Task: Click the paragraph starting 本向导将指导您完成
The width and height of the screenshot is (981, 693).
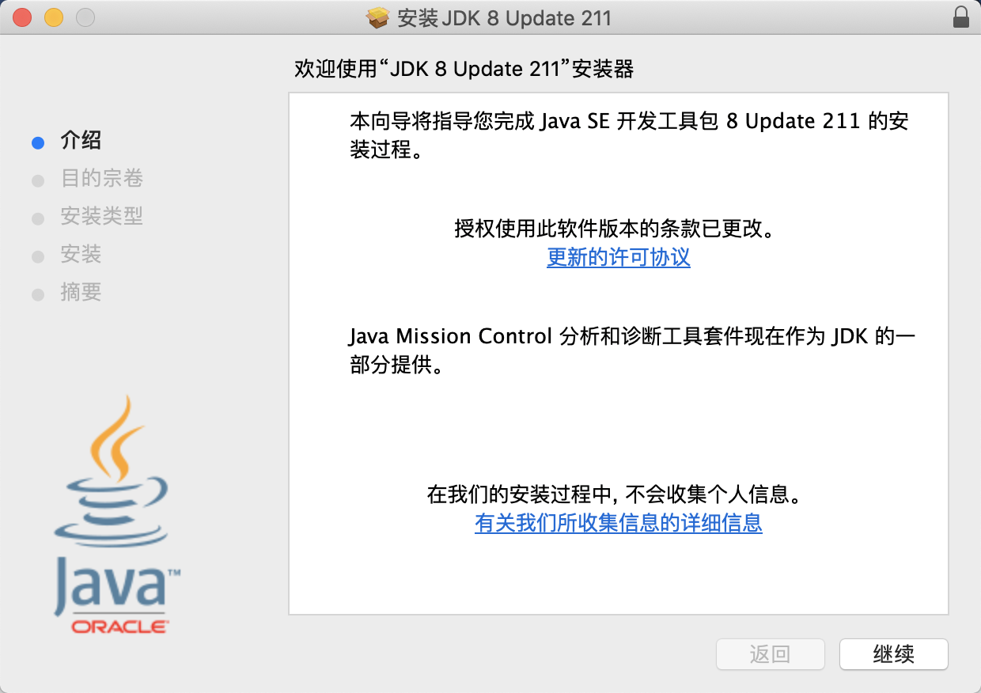Action: point(628,134)
